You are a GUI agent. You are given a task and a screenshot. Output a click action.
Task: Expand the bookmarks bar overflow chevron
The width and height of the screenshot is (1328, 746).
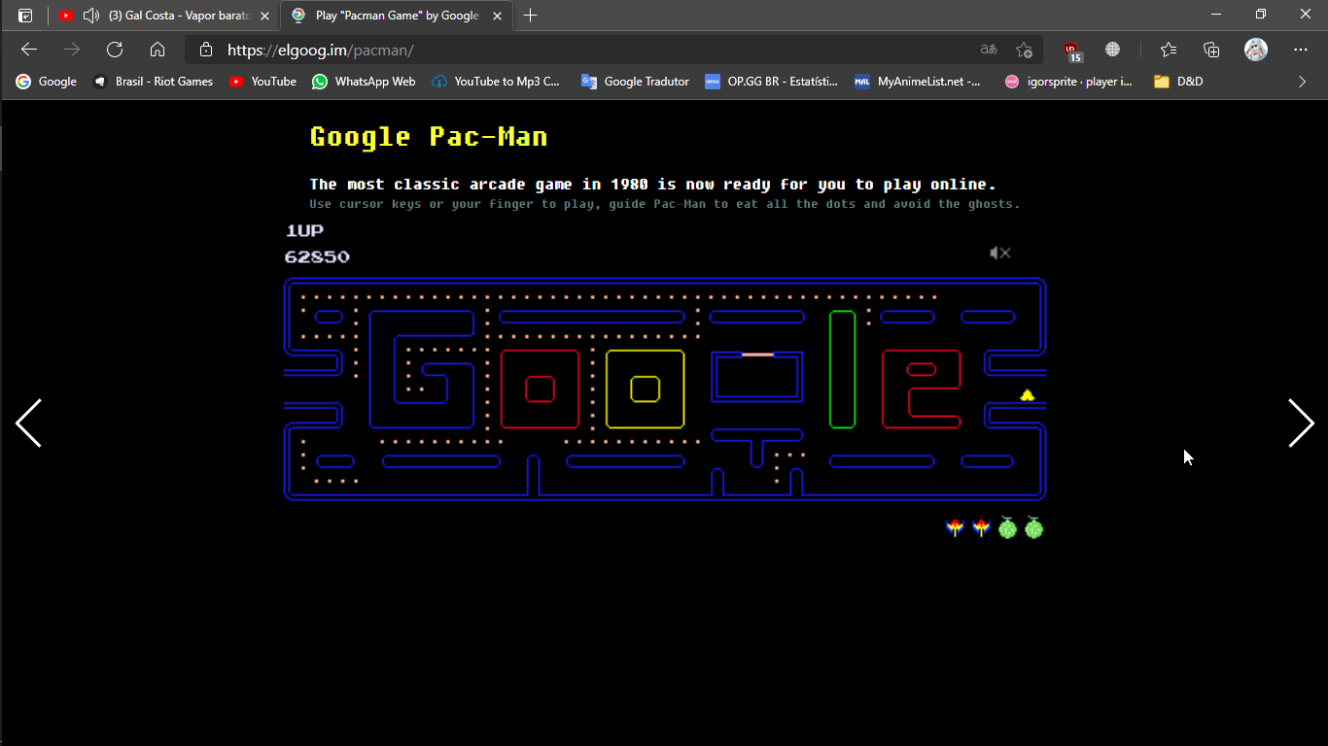1303,82
